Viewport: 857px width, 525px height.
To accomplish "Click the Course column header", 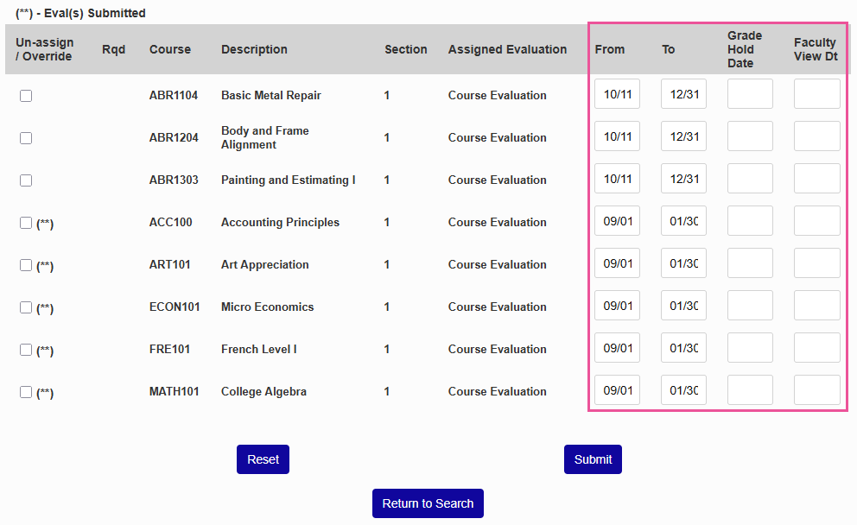I will point(170,49).
